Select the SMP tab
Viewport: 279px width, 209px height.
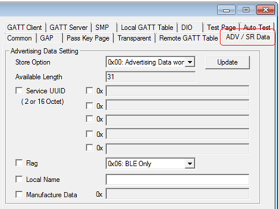102,28
